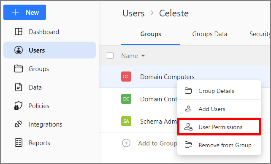This screenshot has width=271, height=164.
Task: Open the Policies shield-lock icon
Action: [18, 106]
